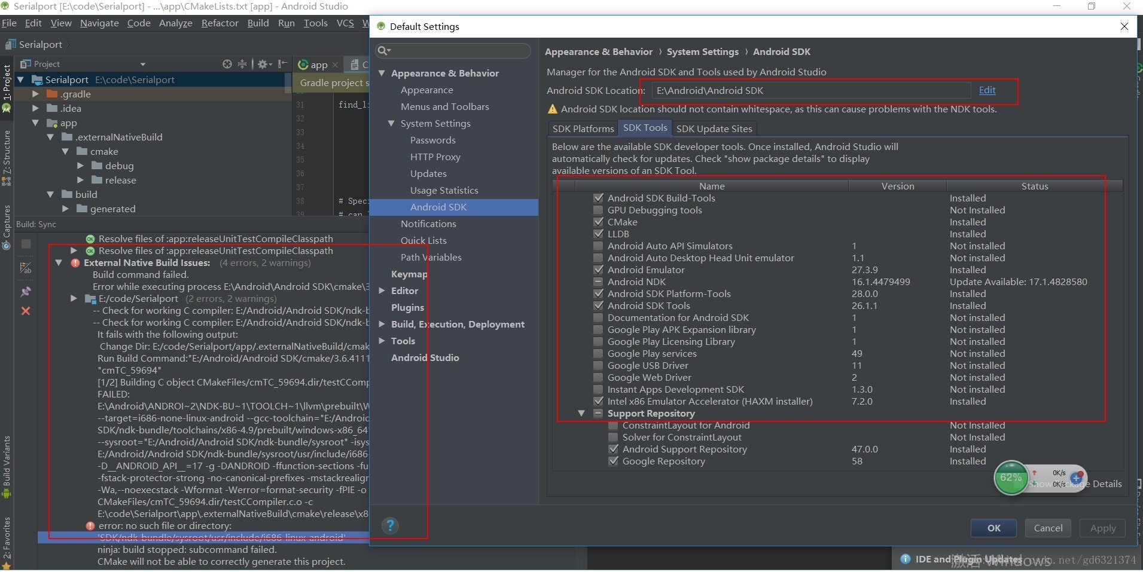This screenshot has width=1143, height=572.
Task: Select HTTP Proxy in settings list
Action: coord(435,157)
